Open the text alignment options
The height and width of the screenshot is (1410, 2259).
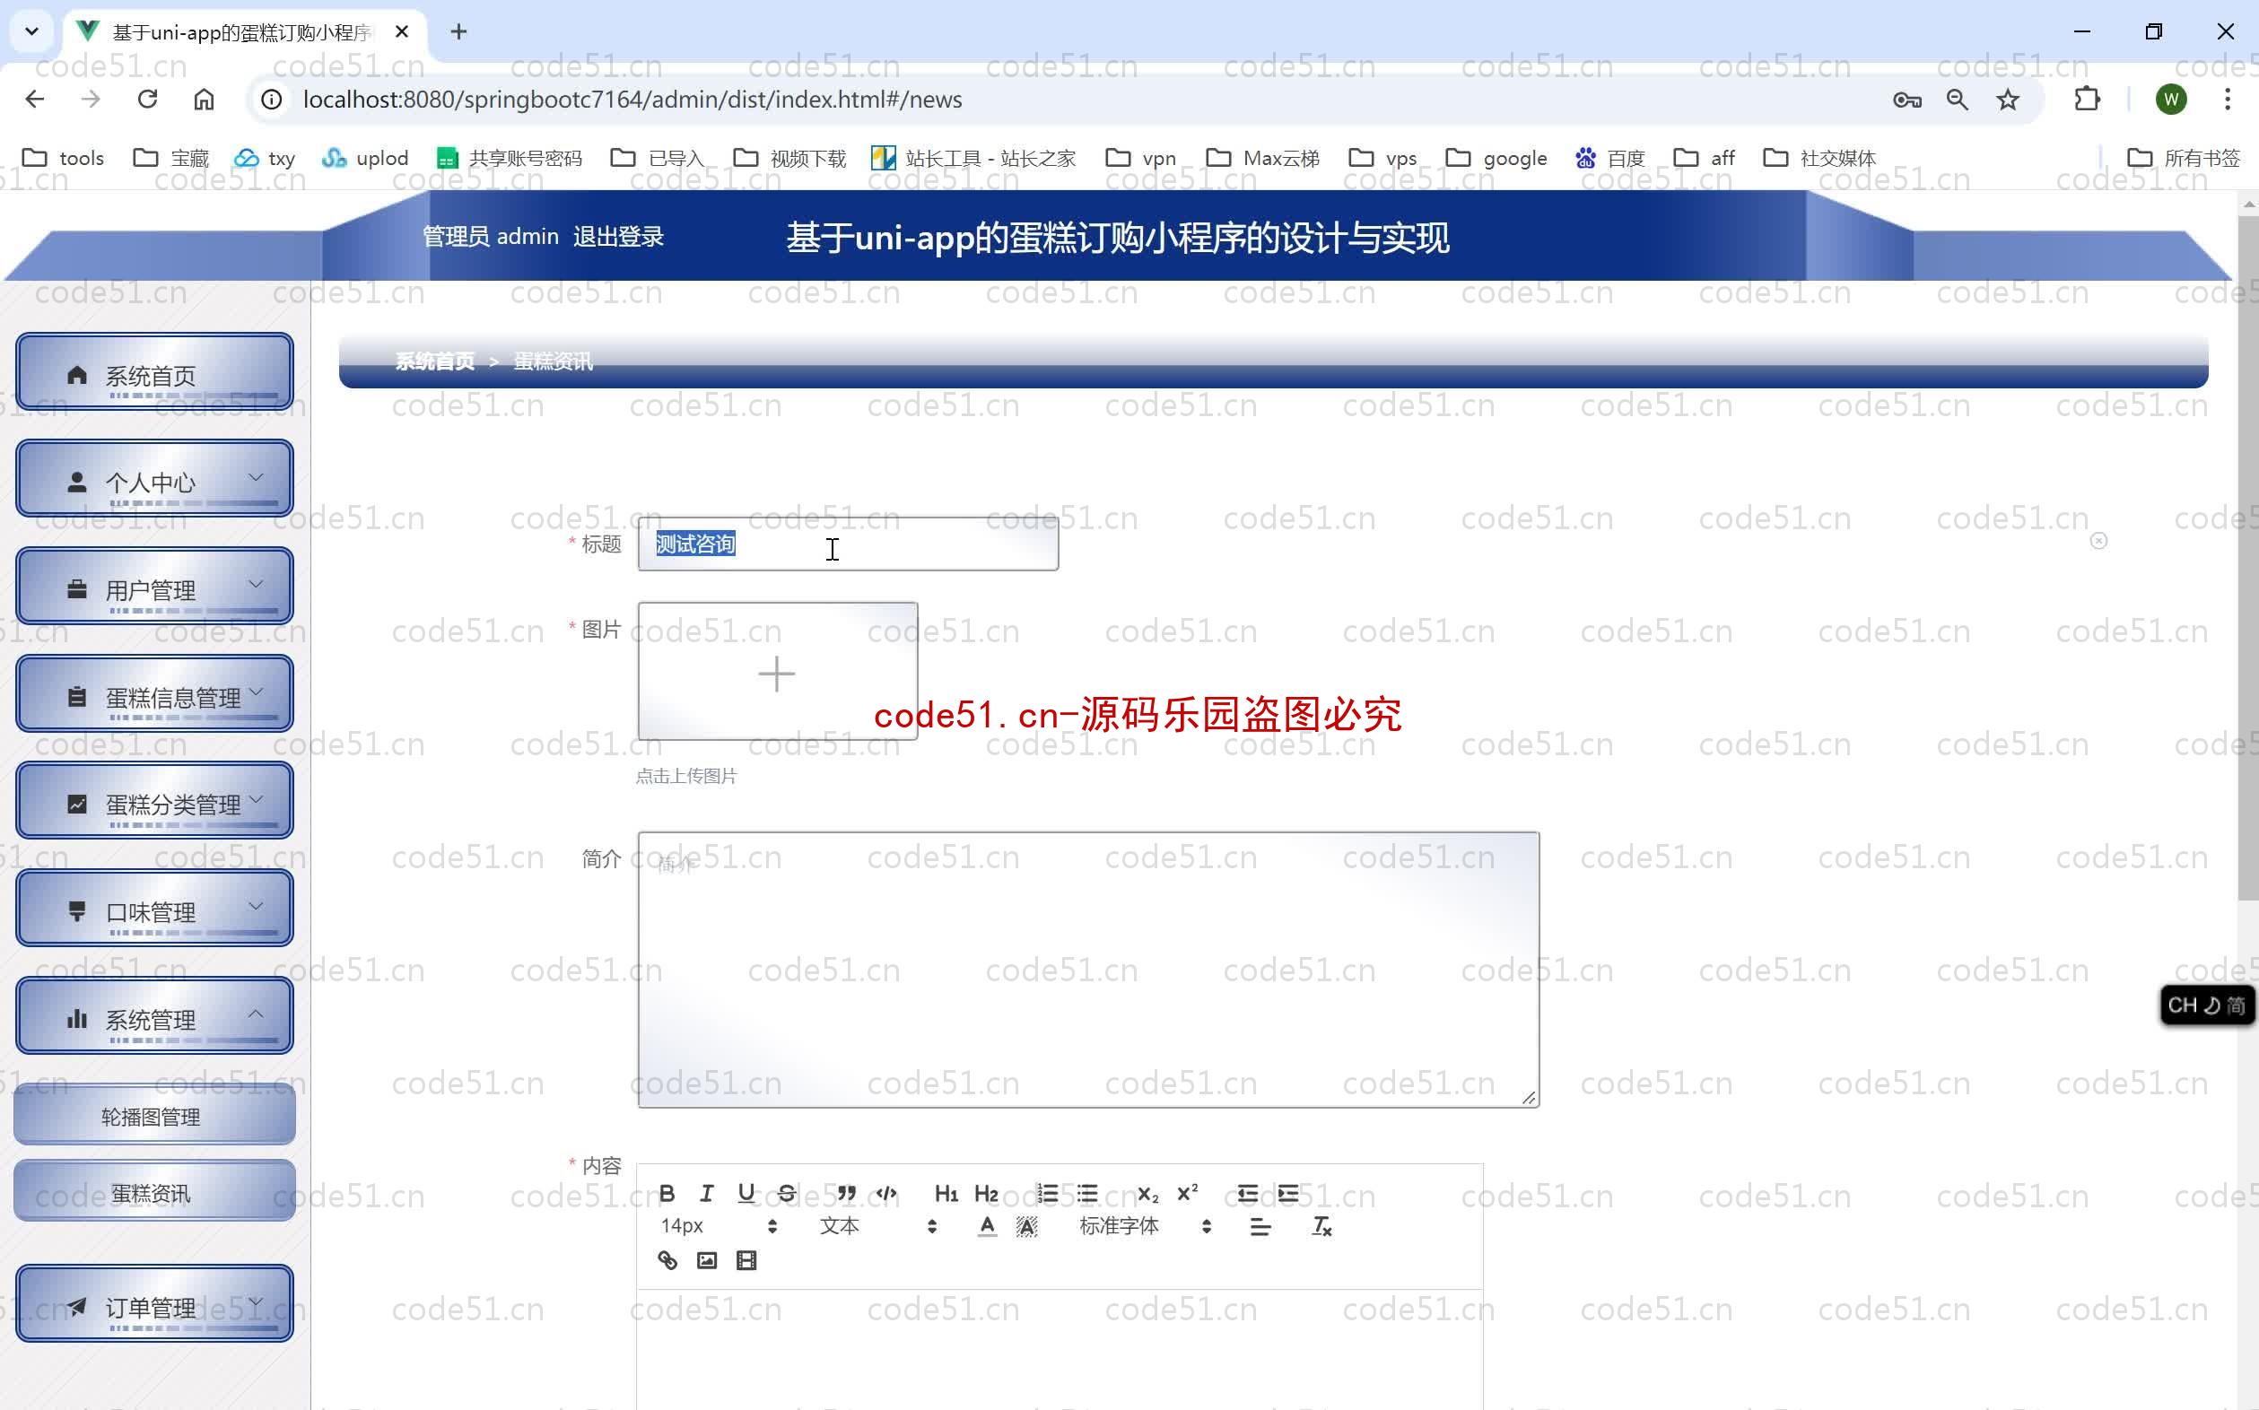tap(1260, 1226)
